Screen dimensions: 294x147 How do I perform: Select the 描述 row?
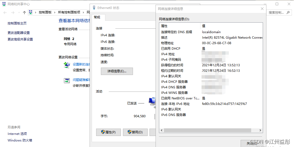211,38
